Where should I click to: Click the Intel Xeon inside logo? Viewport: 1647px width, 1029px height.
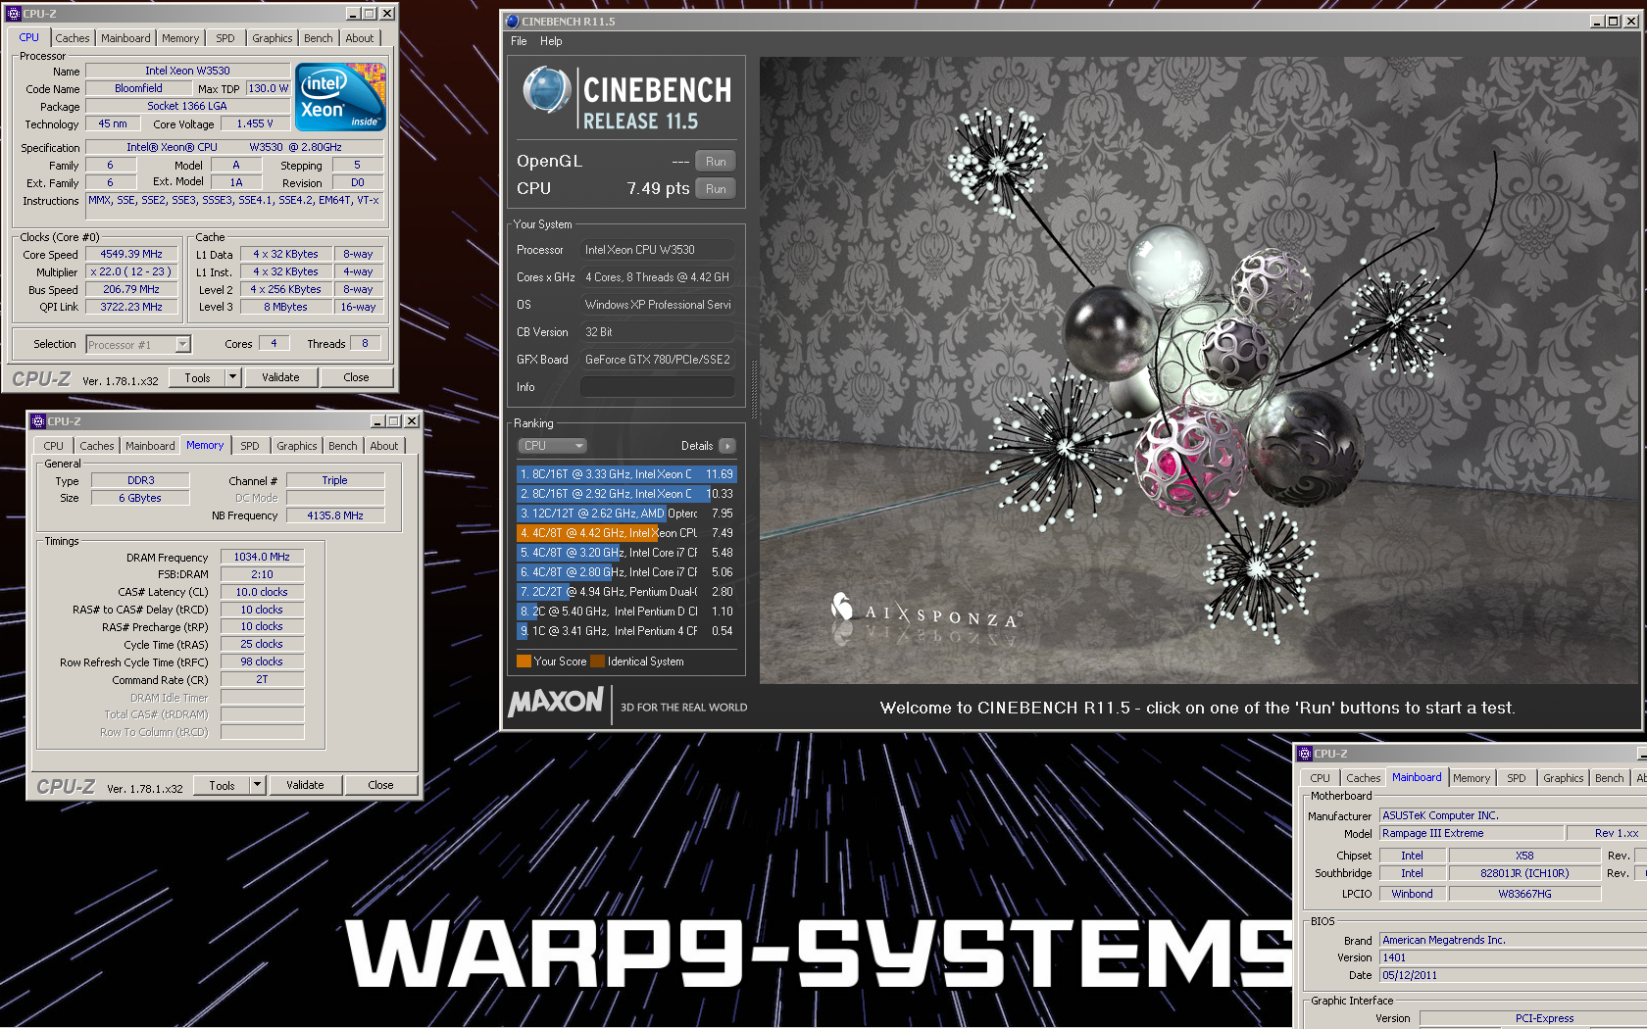tap(341, 97)
